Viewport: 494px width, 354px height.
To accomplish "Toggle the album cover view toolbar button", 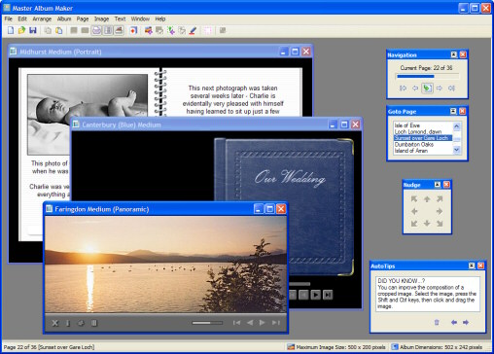I will coord(119,30).
